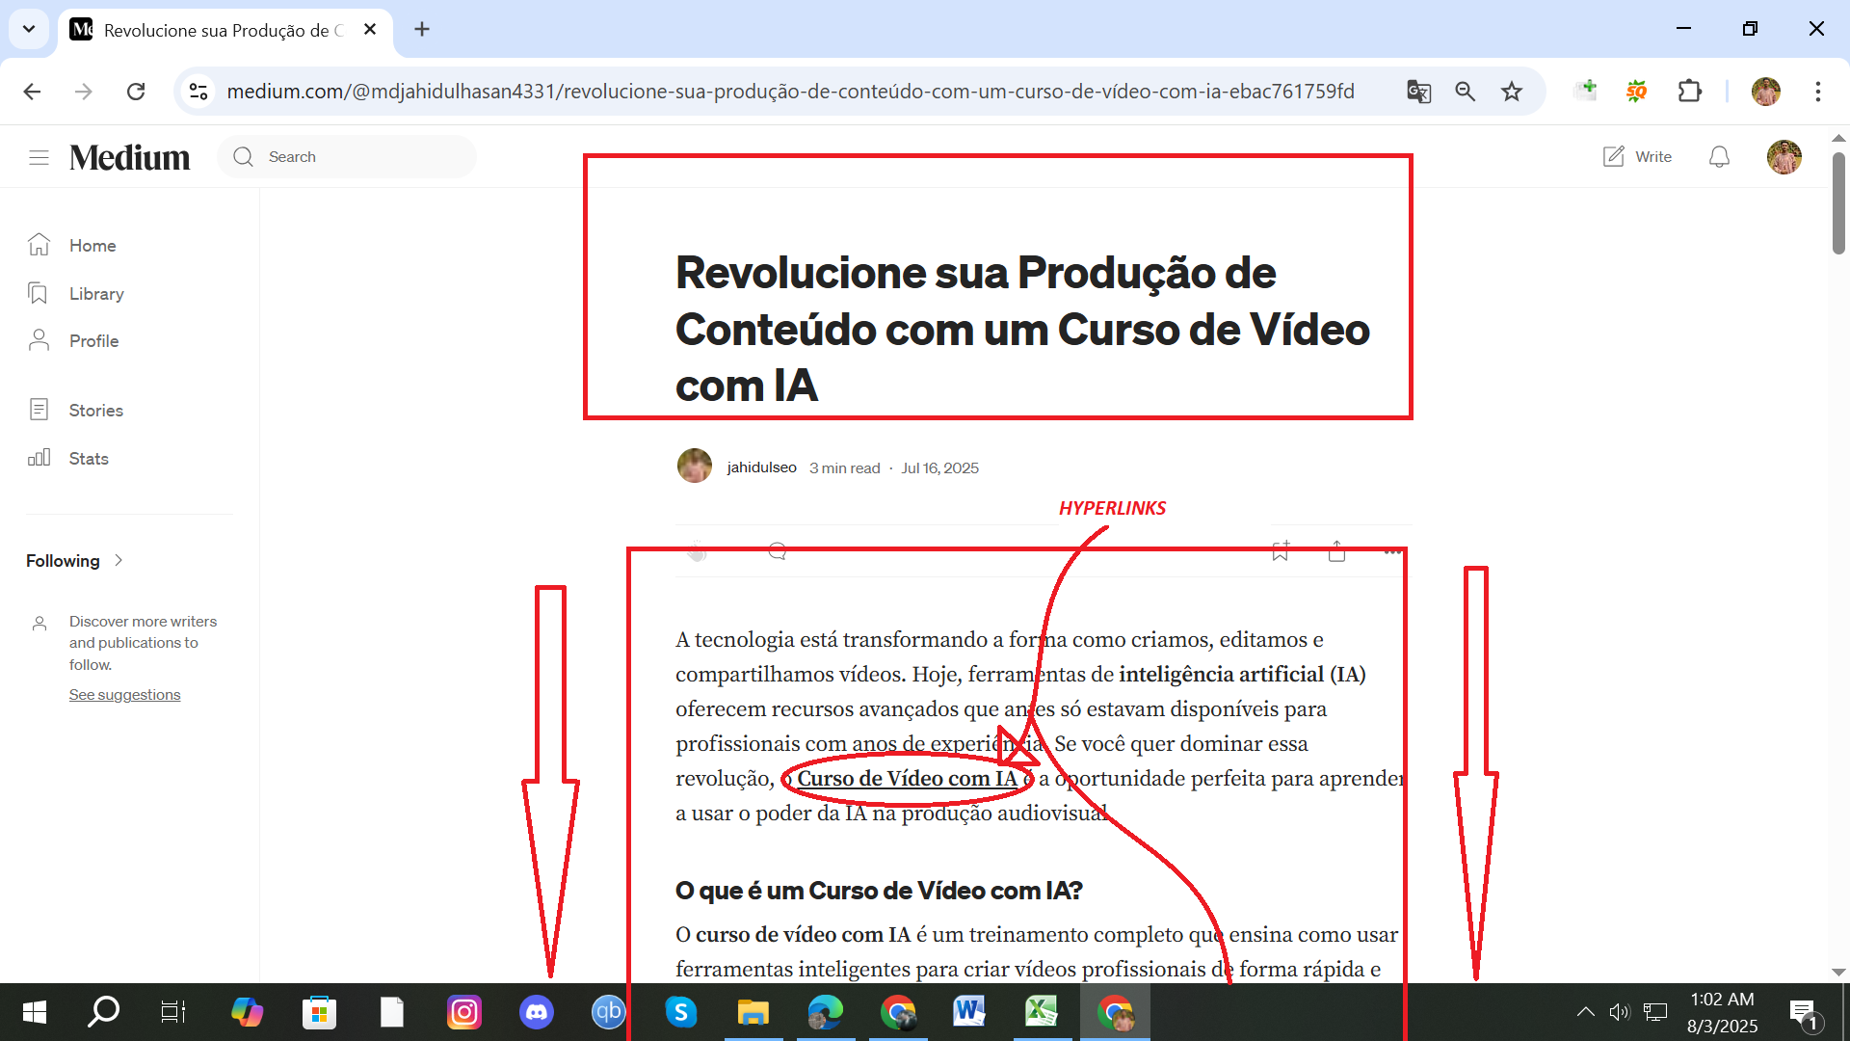Open the Chrome tab search dropdown

click(29, 29)
